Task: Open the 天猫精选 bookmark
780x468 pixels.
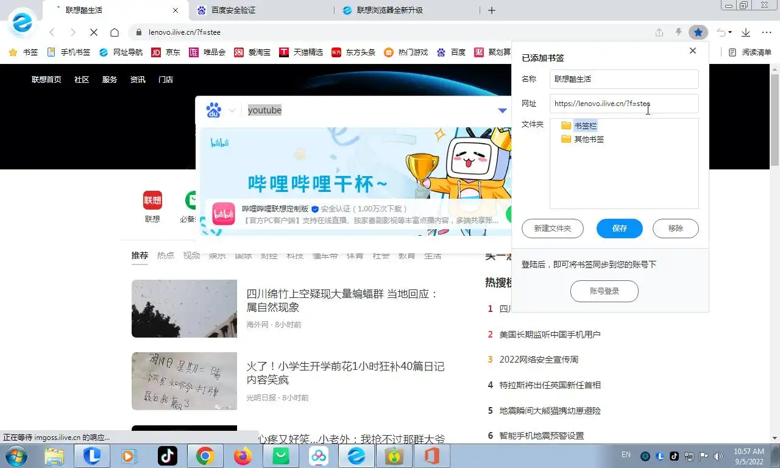Action: (301, 52)
